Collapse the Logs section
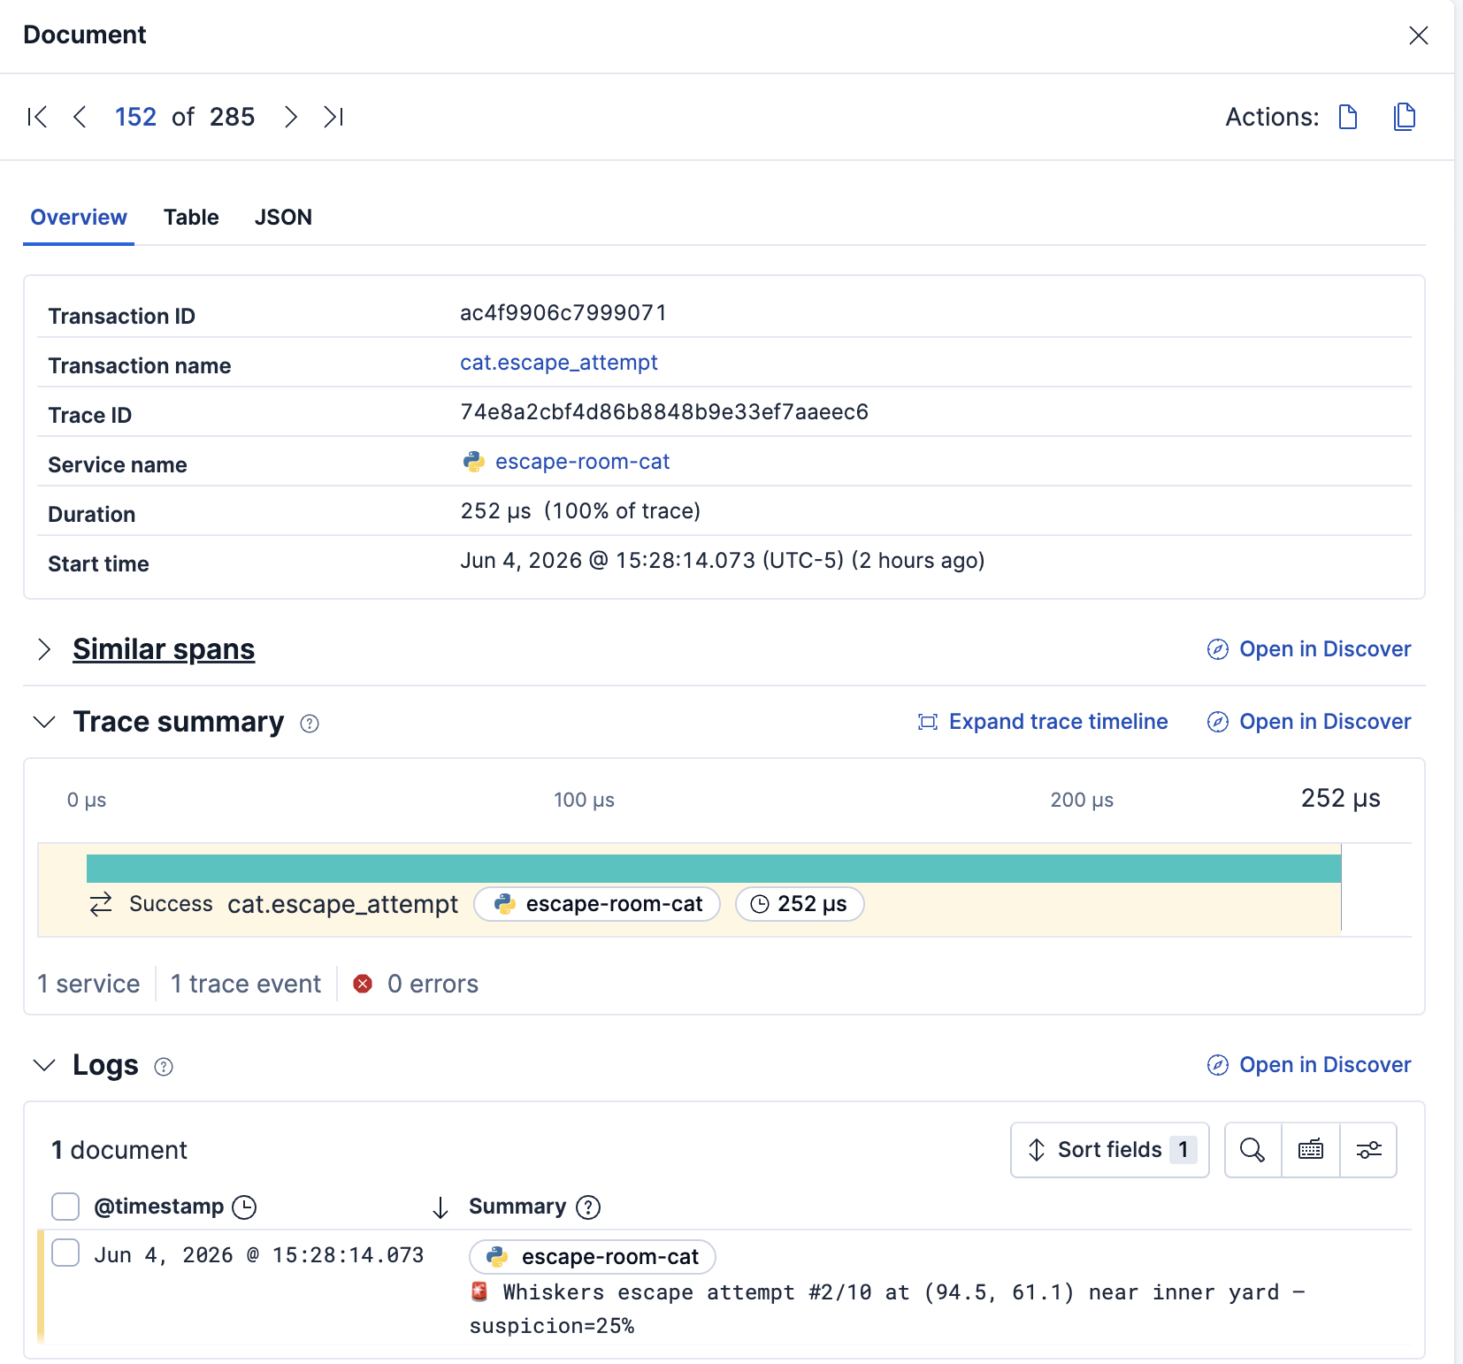Image resolution: width=1463 pixels, height=1364 pixels. coord(44,1065)
